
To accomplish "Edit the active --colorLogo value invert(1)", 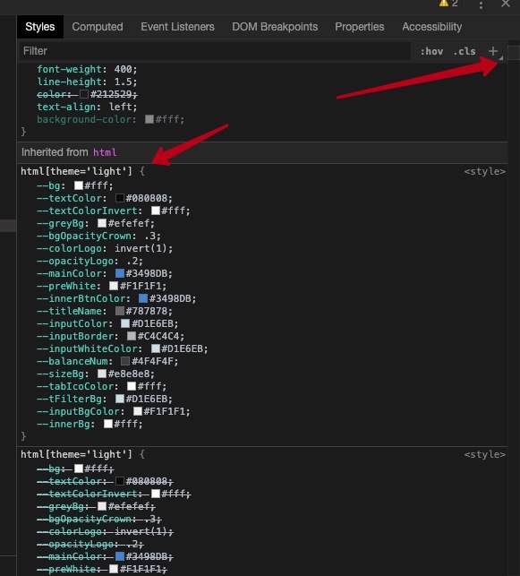I will coord(141,248).
